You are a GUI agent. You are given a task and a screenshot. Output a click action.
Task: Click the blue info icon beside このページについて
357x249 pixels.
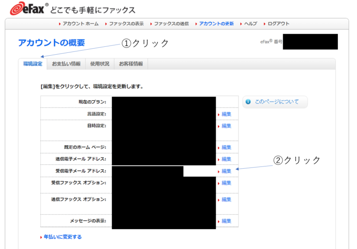click(248, 102)
